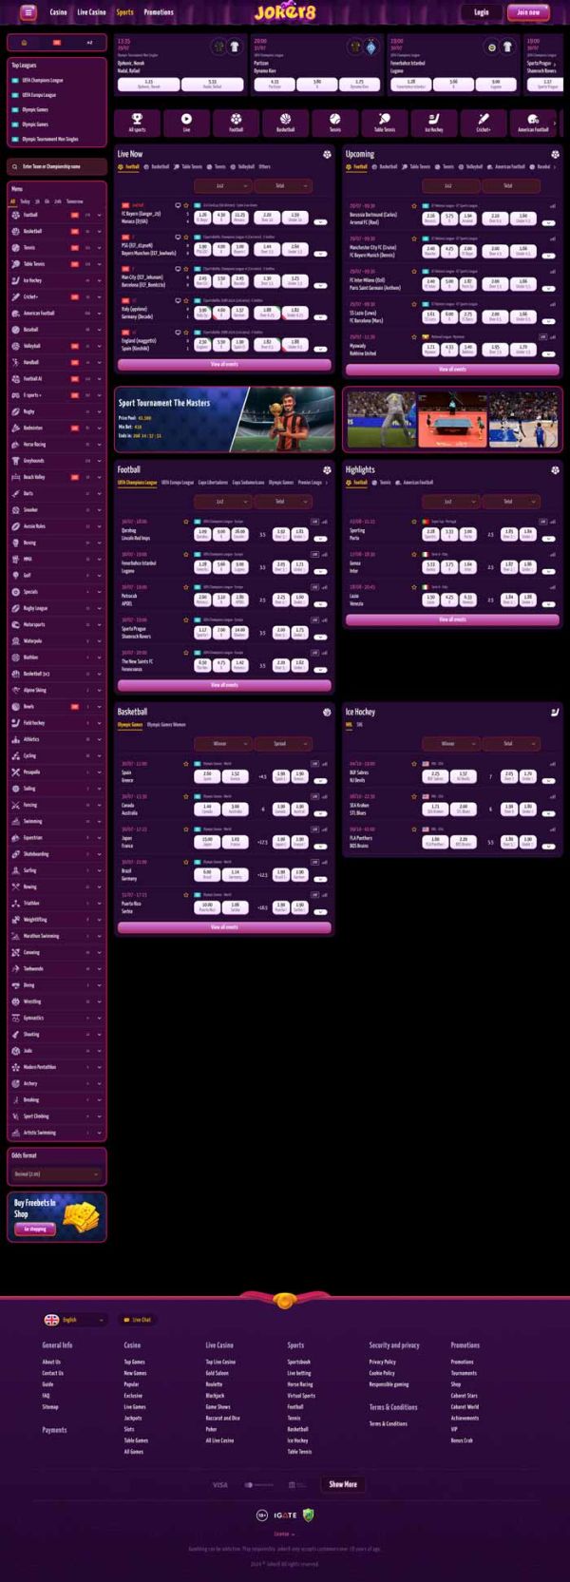The width and height of the screenshot is (570, 1582).
Task: Favorite the FC Bayern vs Monaco match star
Action: tap(186, 205)
